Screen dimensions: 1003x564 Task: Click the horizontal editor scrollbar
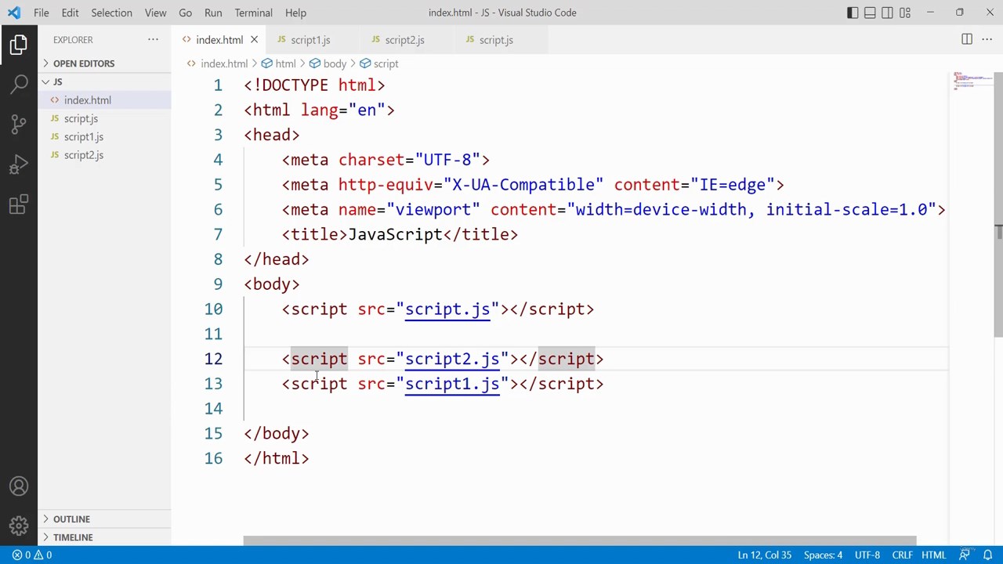pyautogui.click(x=579, y=540)
